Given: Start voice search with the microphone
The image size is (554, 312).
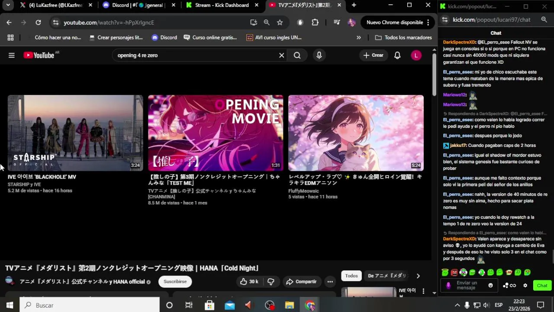Looking at the screenshot, I should pos(319,55).
